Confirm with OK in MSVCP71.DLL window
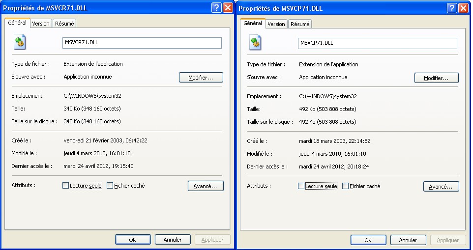This screenshot has width=473, height=250. pyautogui.click(x=368, y=240)
